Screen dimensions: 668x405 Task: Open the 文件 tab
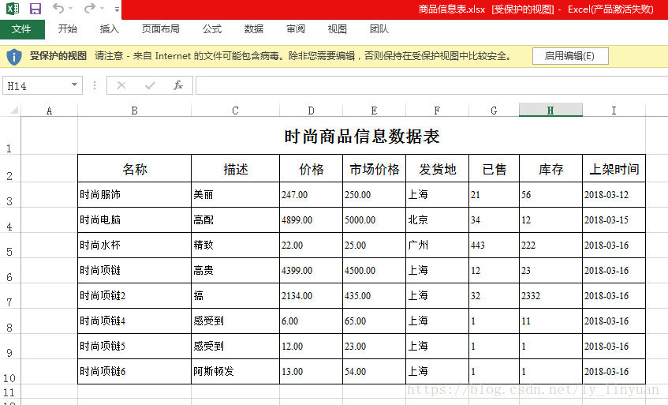pos(21,29)
